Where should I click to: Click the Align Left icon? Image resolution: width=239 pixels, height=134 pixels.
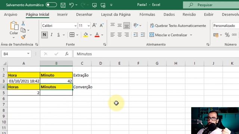(x=112, y=35)
